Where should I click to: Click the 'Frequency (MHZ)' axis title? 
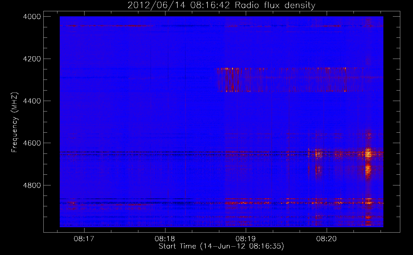pos(15,122)
